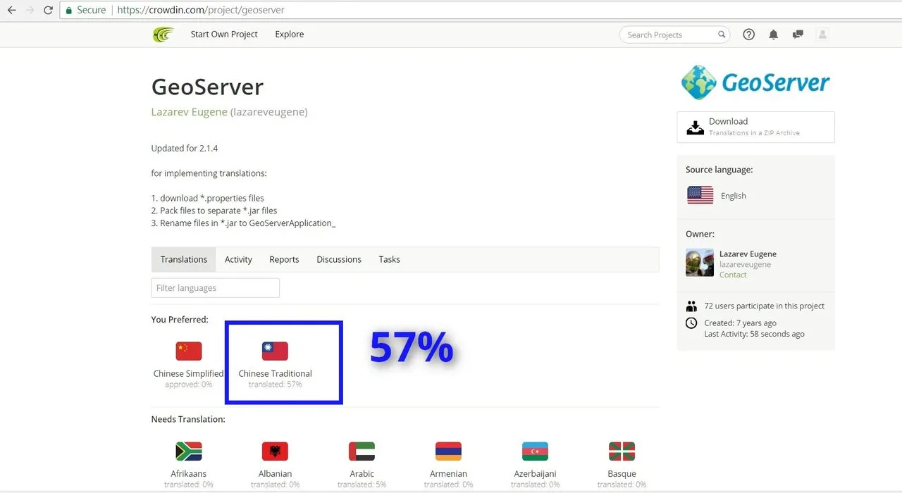Click the GeoServer project title heading
Viewport: 902px width, 493px height.
point(207,87)
